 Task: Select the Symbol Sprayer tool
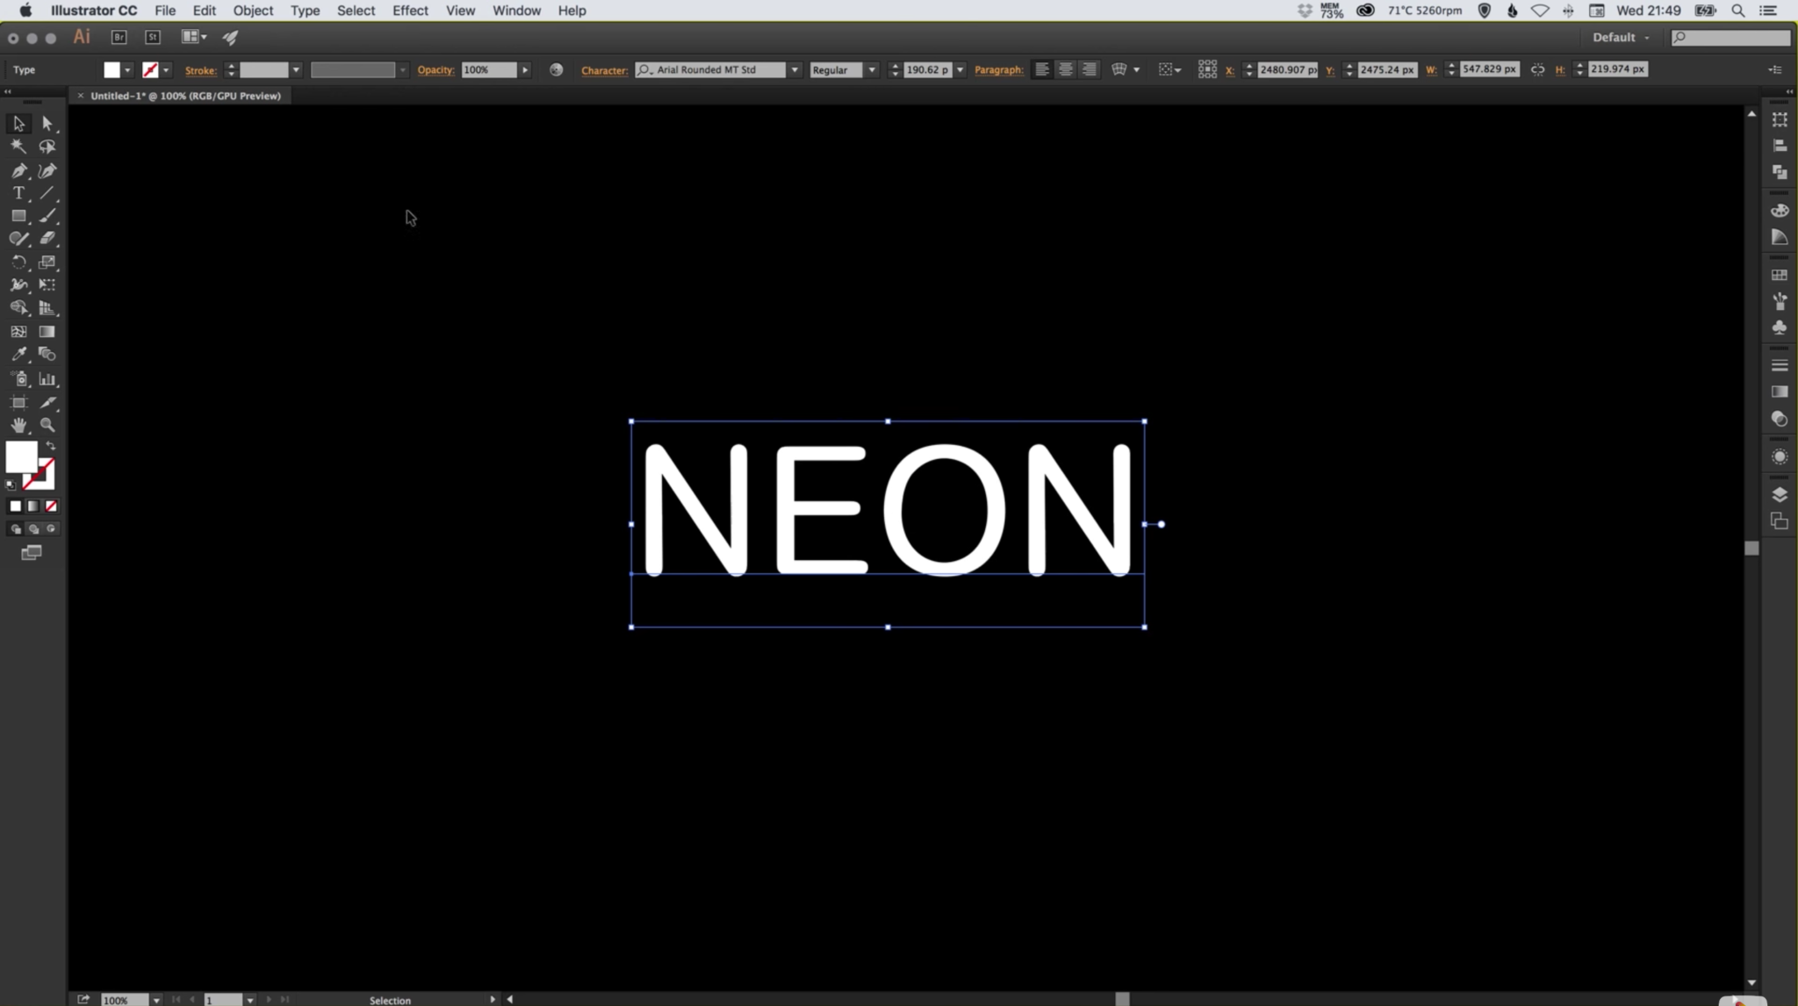click(18, 379)
